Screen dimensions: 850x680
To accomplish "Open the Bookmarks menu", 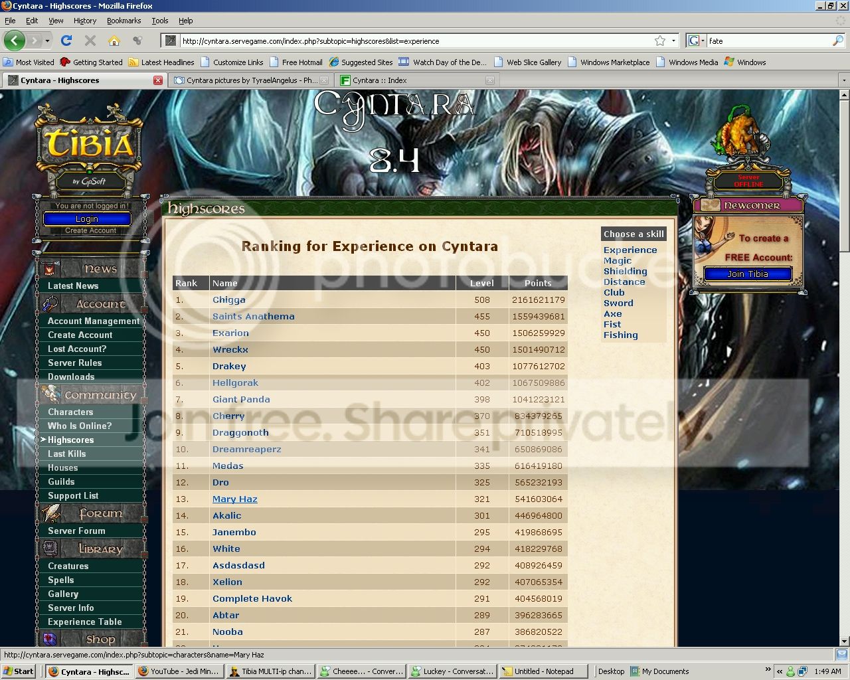I will (x=124, y=21).
